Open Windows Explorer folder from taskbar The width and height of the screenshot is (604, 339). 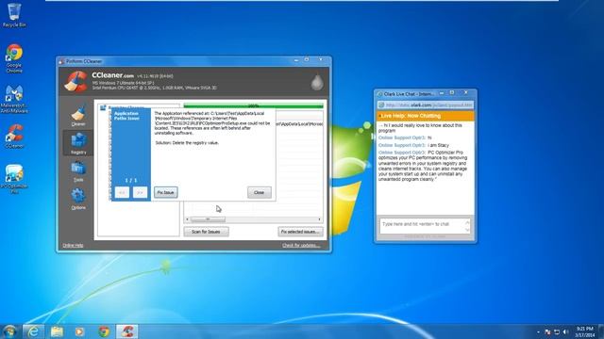pyautogui.click(x=57, y=331)
